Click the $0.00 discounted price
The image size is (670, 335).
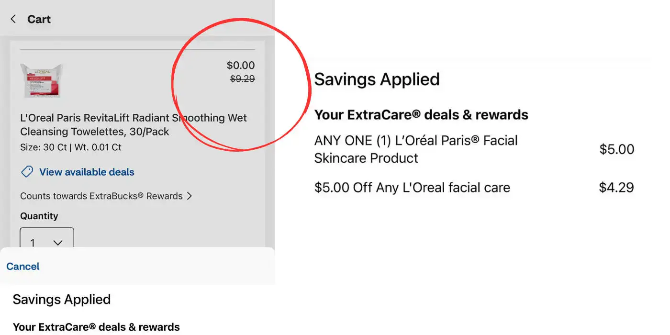click(x=241, y=65)
